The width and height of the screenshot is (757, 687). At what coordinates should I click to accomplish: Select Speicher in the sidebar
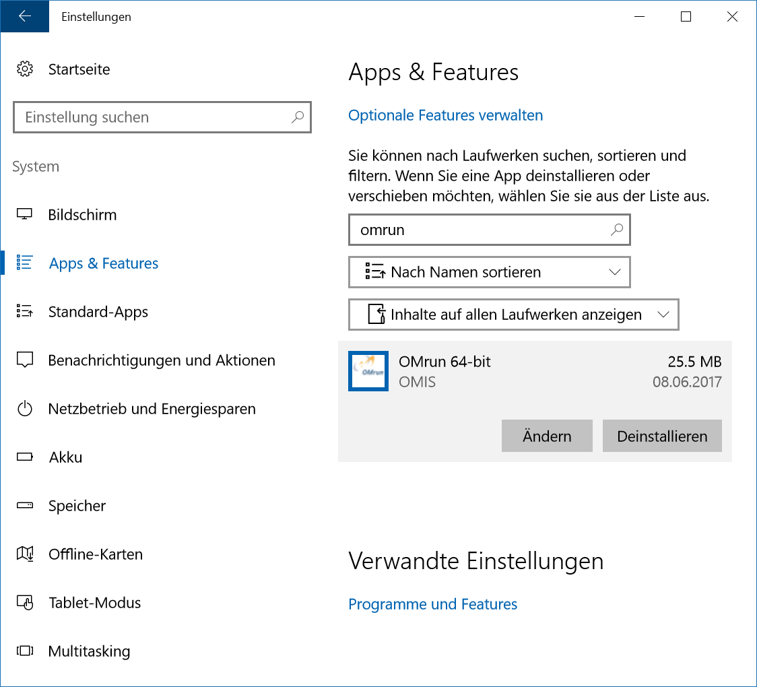[x=77, y=506]
